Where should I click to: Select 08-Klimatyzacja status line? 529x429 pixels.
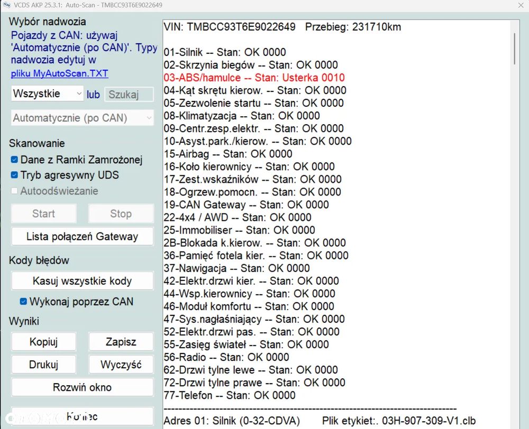tap(242, 116)
